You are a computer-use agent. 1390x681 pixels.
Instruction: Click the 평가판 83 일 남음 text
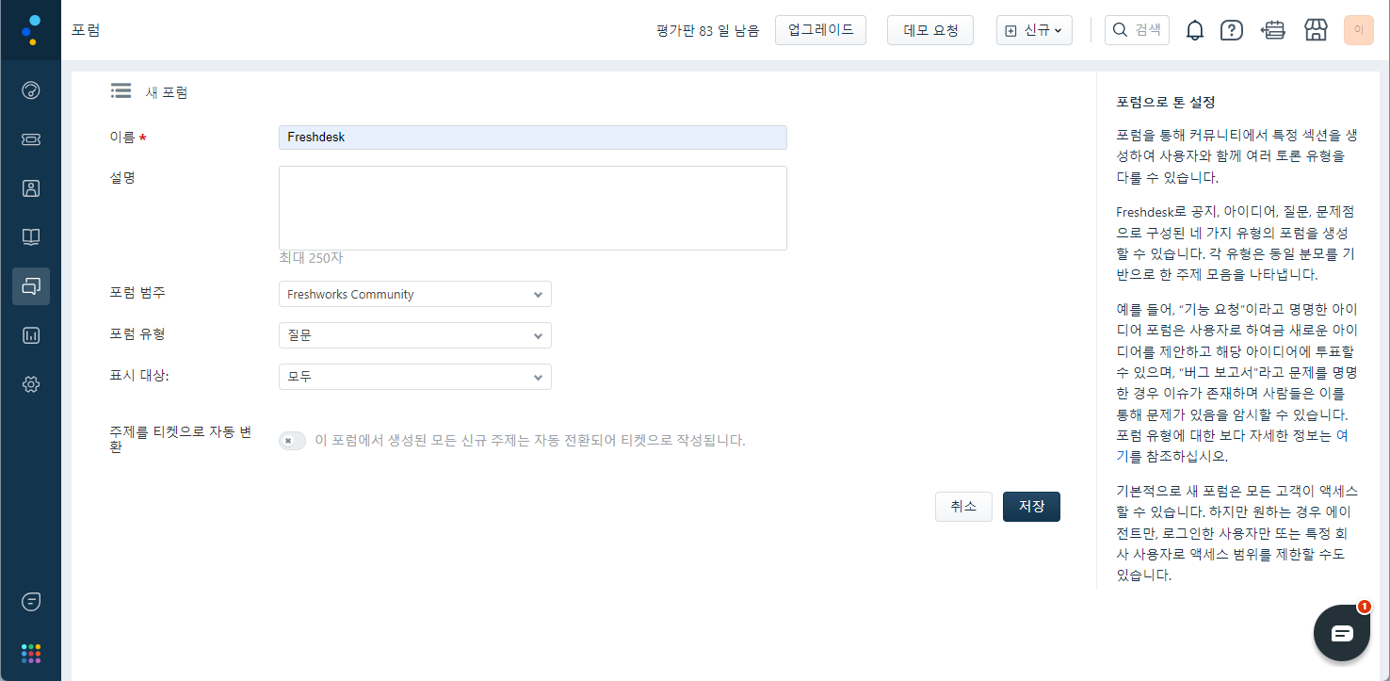pyautogui.click(x=708, y=31)
